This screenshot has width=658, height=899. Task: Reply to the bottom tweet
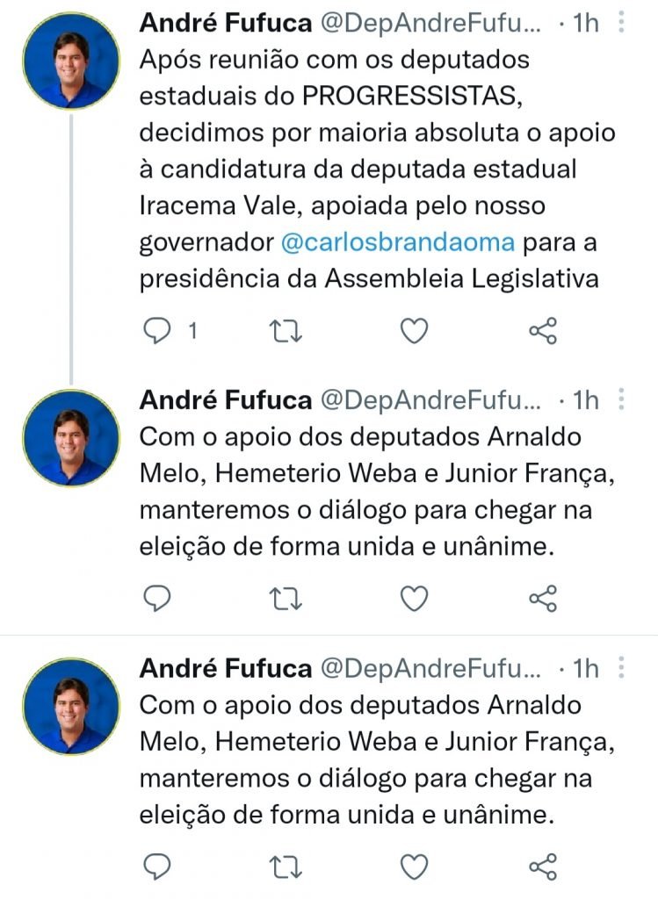pos(157,867)
